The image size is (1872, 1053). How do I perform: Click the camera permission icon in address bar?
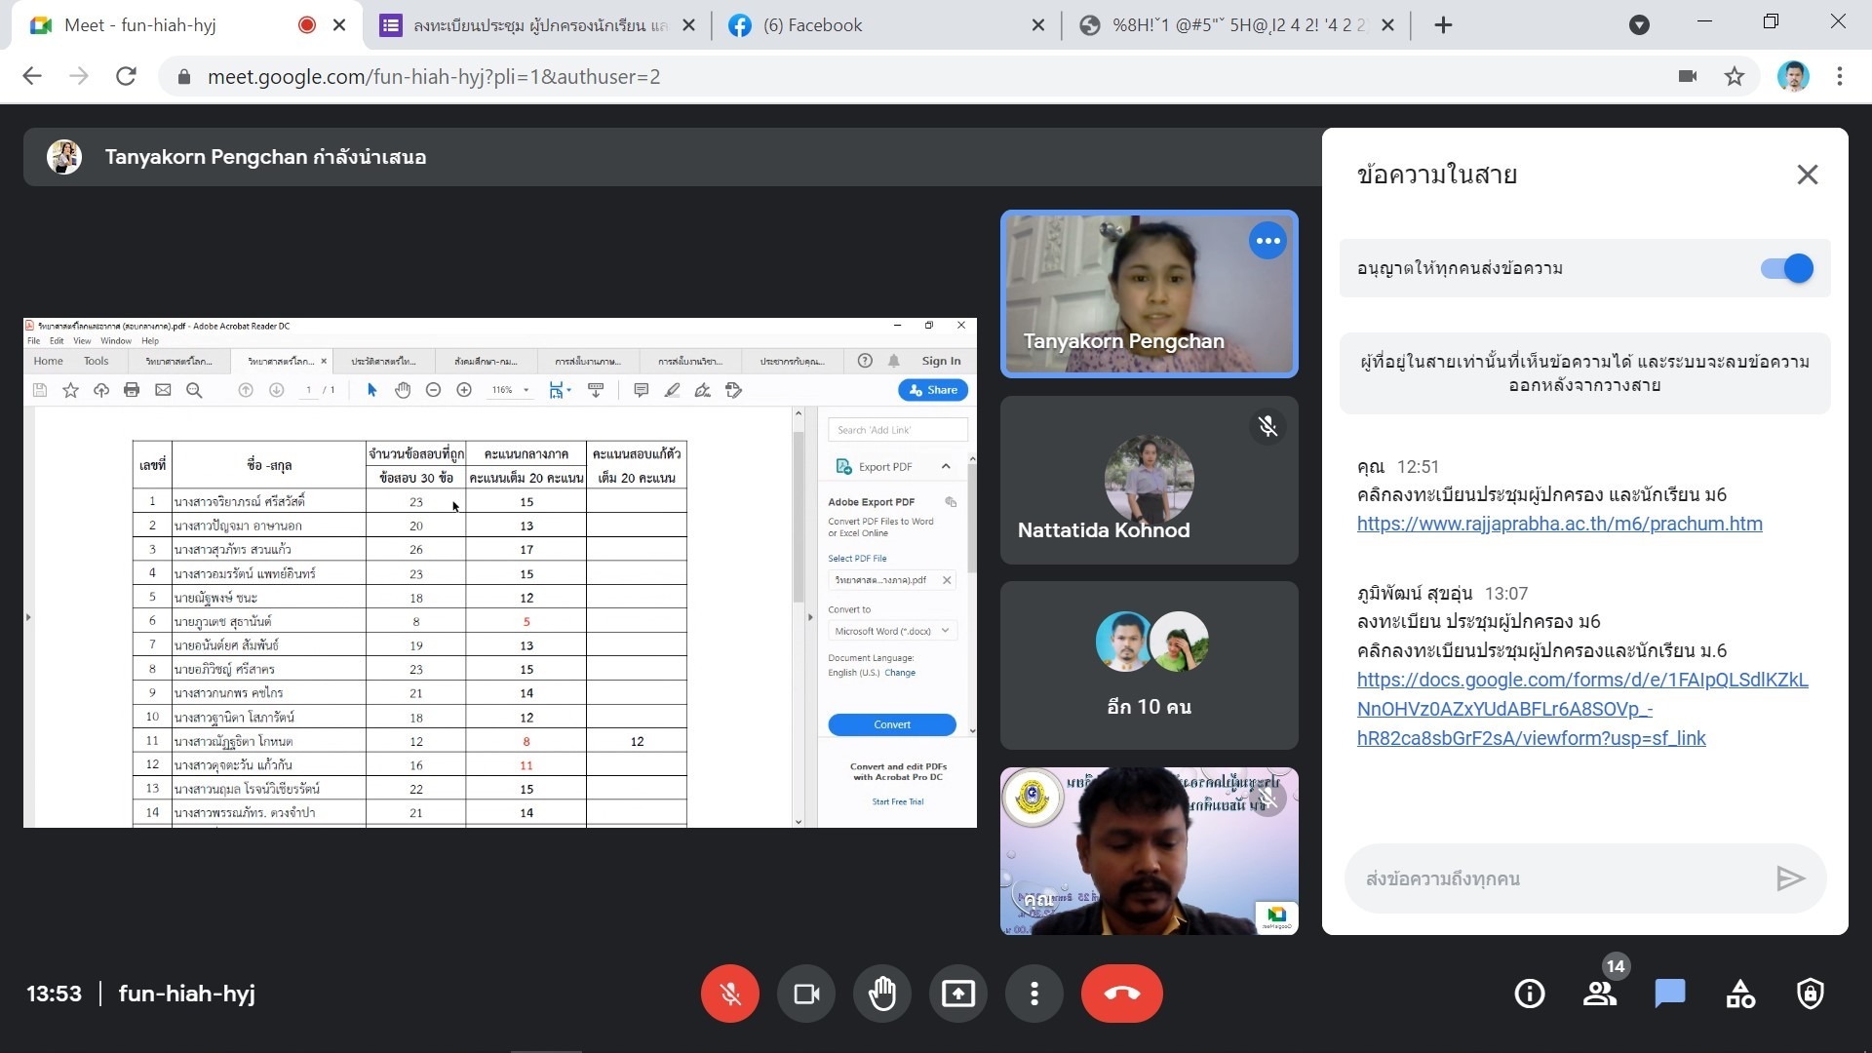coord(1688,76)
